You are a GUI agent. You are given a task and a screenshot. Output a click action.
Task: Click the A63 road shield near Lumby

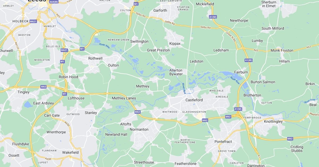(256, 50)
